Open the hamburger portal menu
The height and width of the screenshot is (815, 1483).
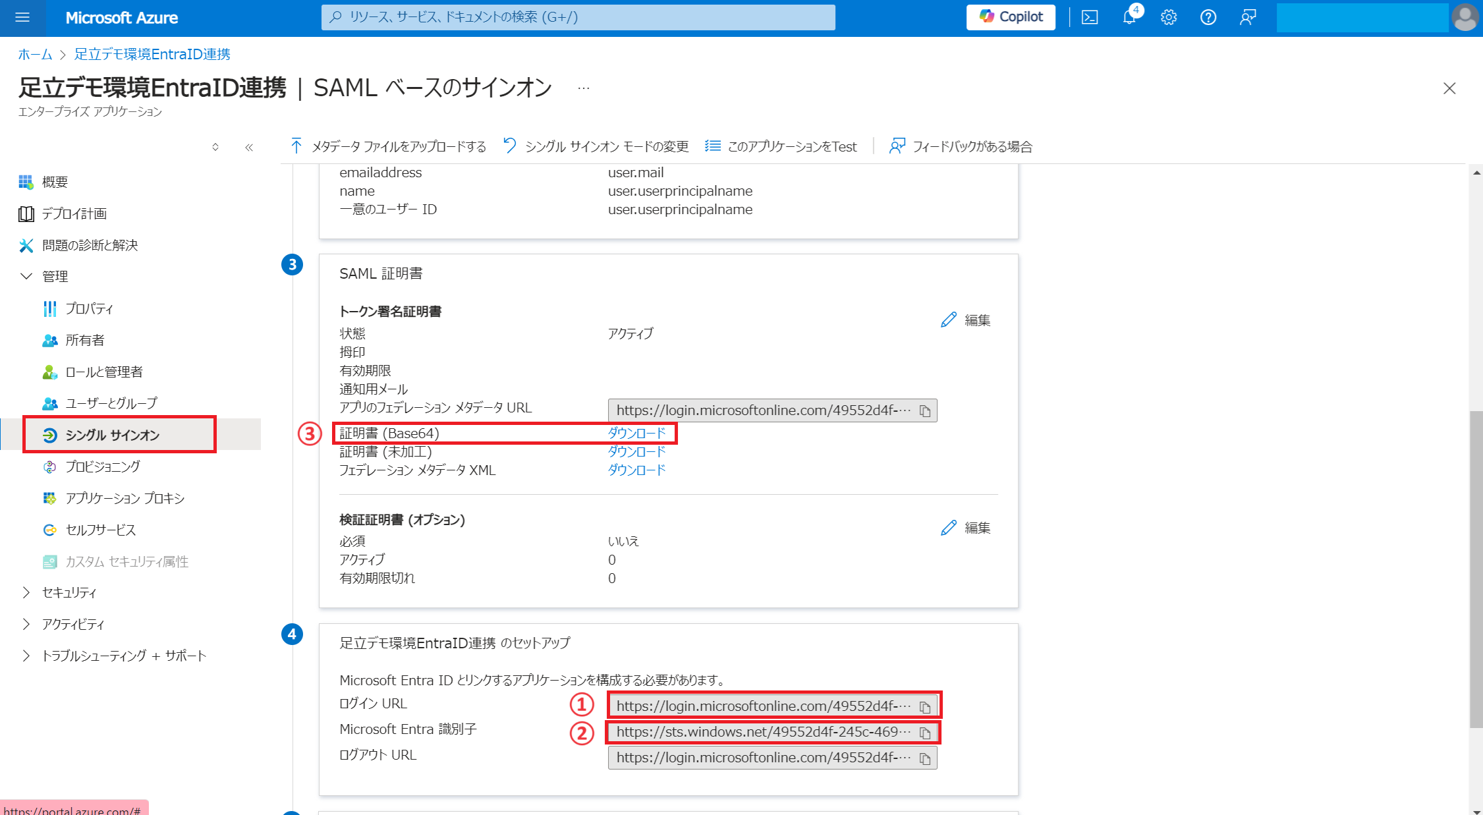coord(22,17)
